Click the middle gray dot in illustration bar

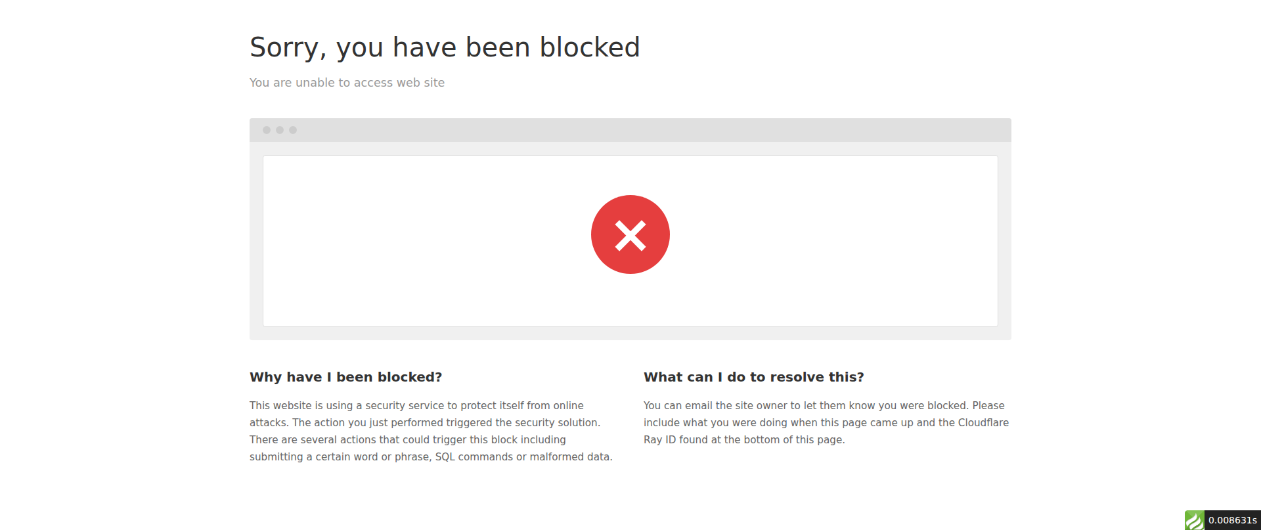280,130
